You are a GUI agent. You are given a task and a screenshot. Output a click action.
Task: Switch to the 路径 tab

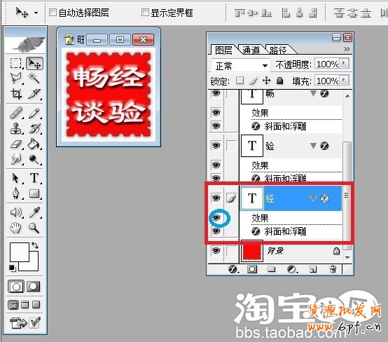278,50
